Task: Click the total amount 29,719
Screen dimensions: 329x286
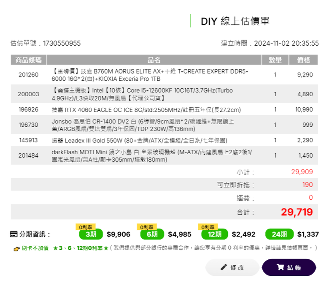Action: [x=297, y=212]
